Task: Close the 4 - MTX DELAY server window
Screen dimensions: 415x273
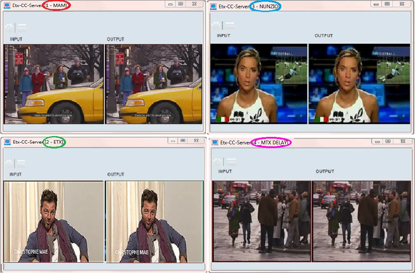Action: coord(402,141)
